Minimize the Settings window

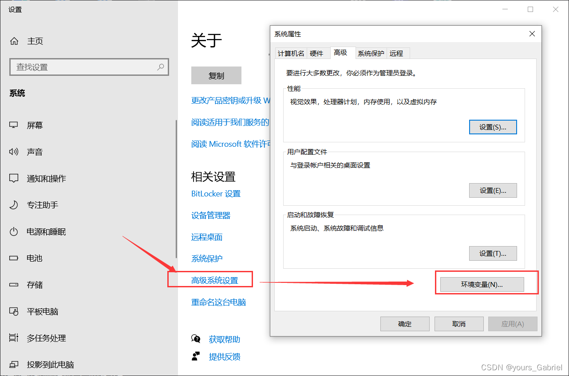505,9
